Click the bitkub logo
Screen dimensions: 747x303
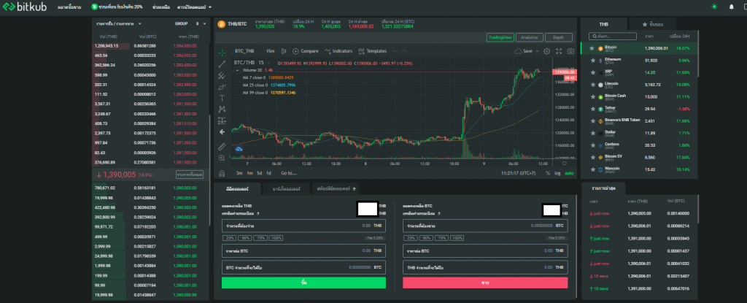(26, 7)
